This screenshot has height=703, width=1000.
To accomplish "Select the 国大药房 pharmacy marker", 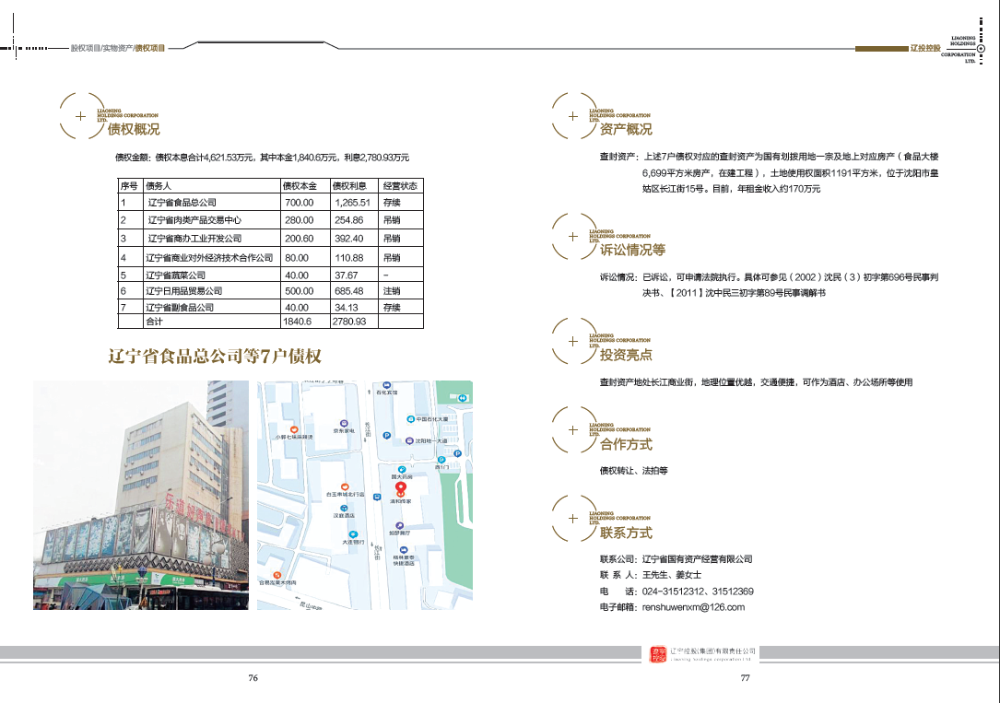I will (x=402, y=470).
